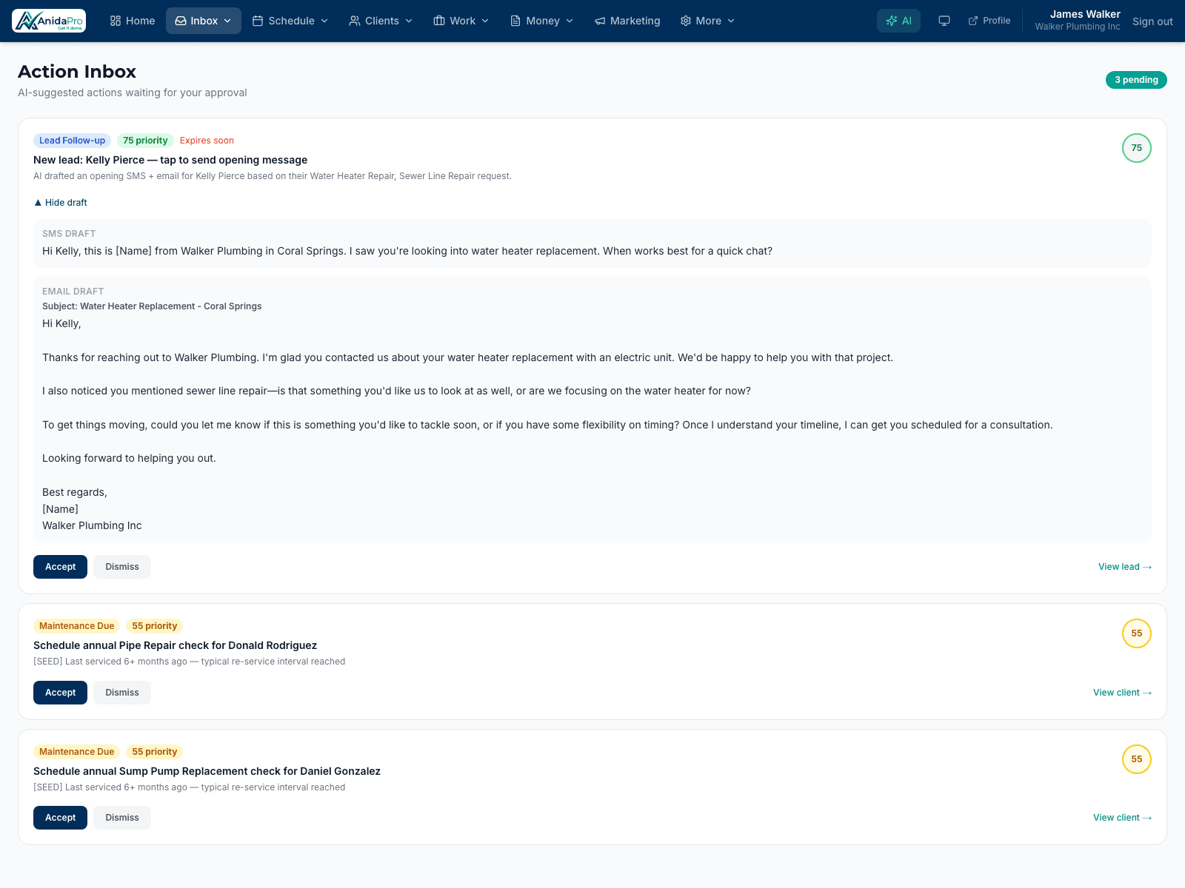The width and height of the screenshot is (1185, 888).
Task: Click the 75 priority tag
Action: (145, 141)
